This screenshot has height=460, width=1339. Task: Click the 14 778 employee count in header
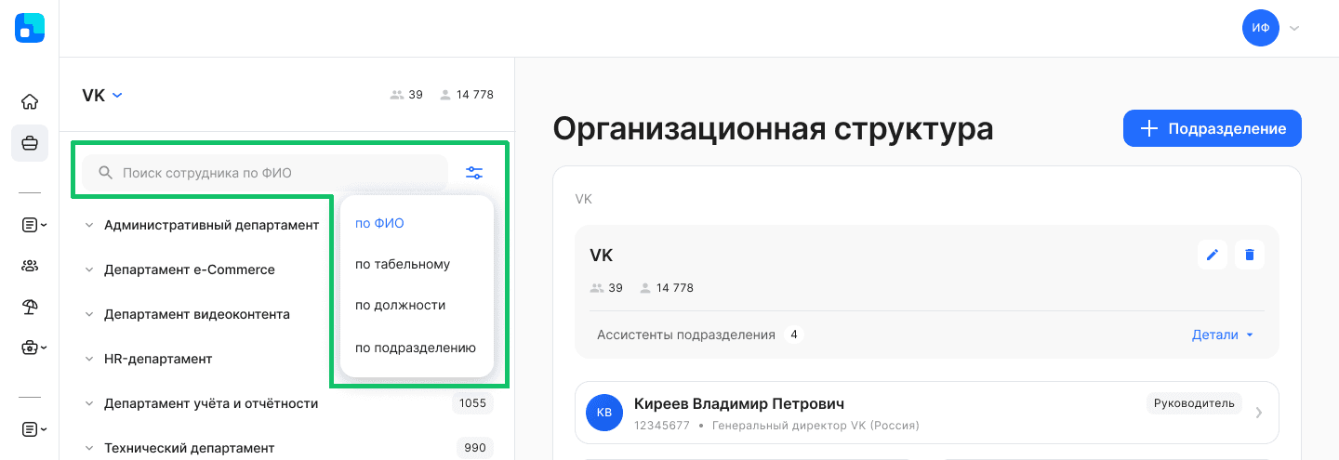tap(467, 95)
